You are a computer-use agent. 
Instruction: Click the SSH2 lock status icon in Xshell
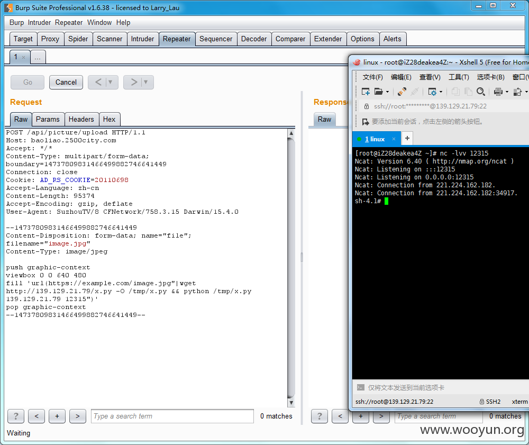(x=482, y=402)
